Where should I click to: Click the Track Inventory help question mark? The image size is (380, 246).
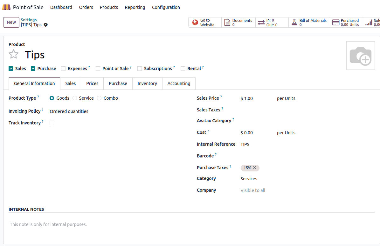[43, 122]
